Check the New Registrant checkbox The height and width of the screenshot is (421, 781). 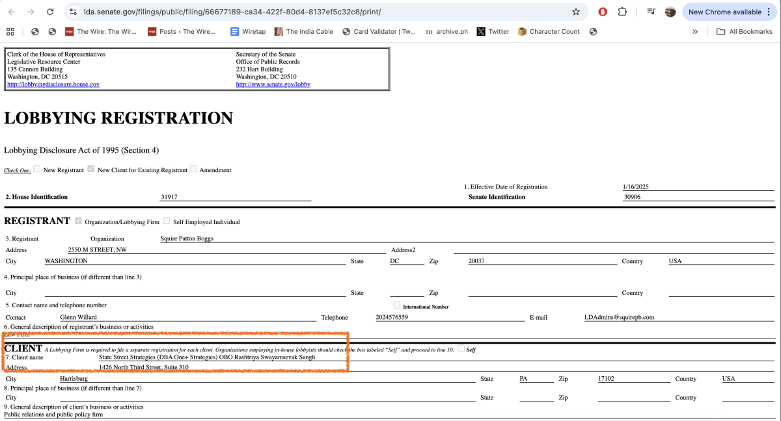coord(37,169)
